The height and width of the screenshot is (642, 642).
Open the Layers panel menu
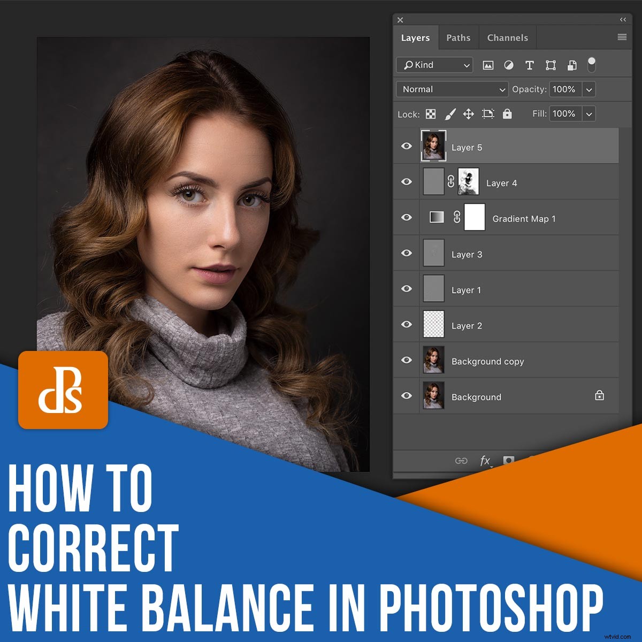(622, 37)
